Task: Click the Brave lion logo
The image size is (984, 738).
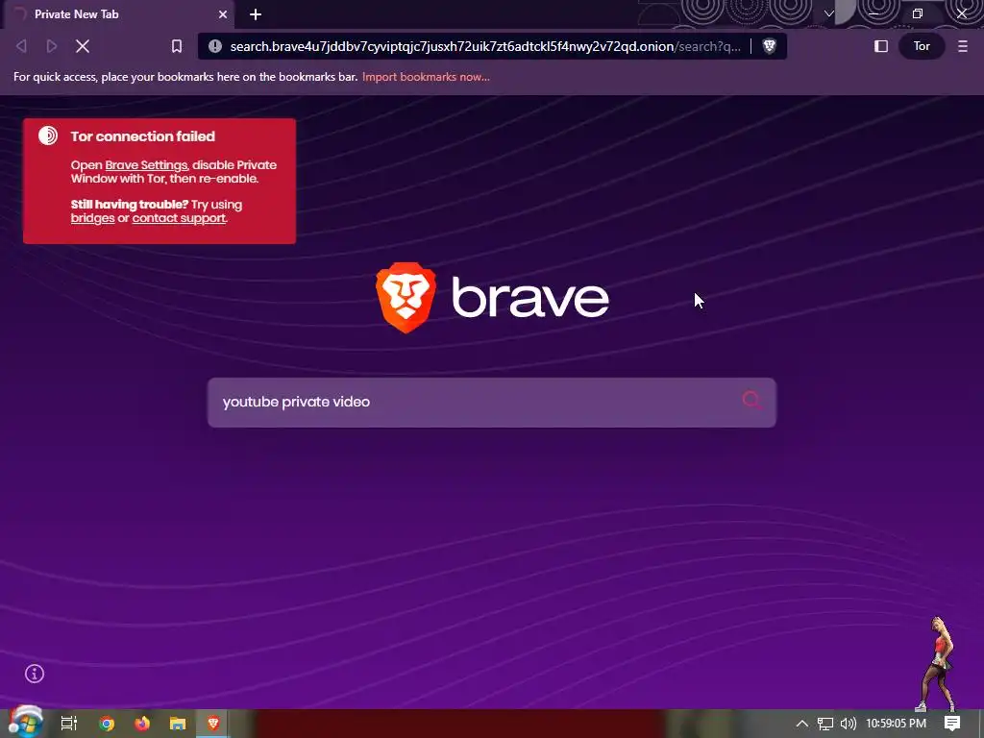Action: coord(406,298)
